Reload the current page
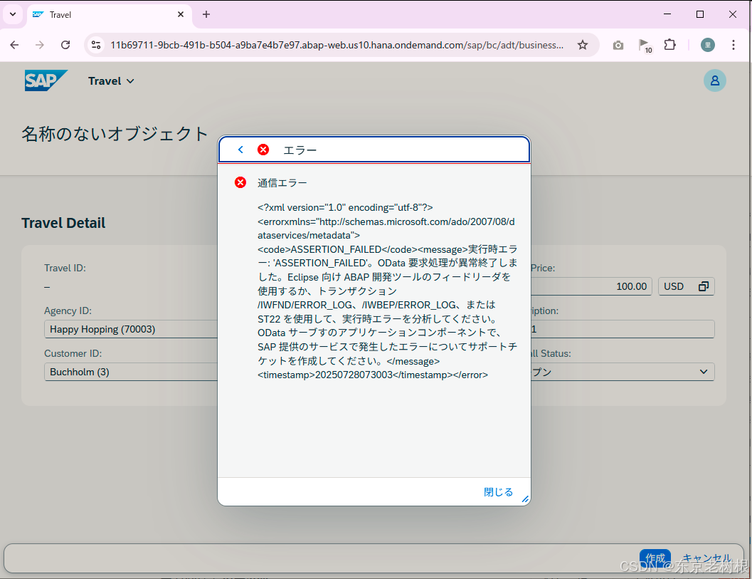 [65, 45]
